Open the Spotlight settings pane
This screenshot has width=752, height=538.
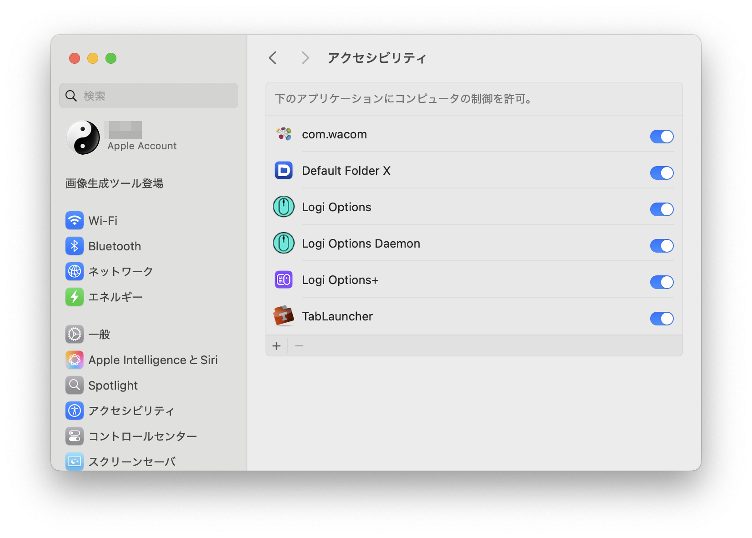[x=113, y=386]
